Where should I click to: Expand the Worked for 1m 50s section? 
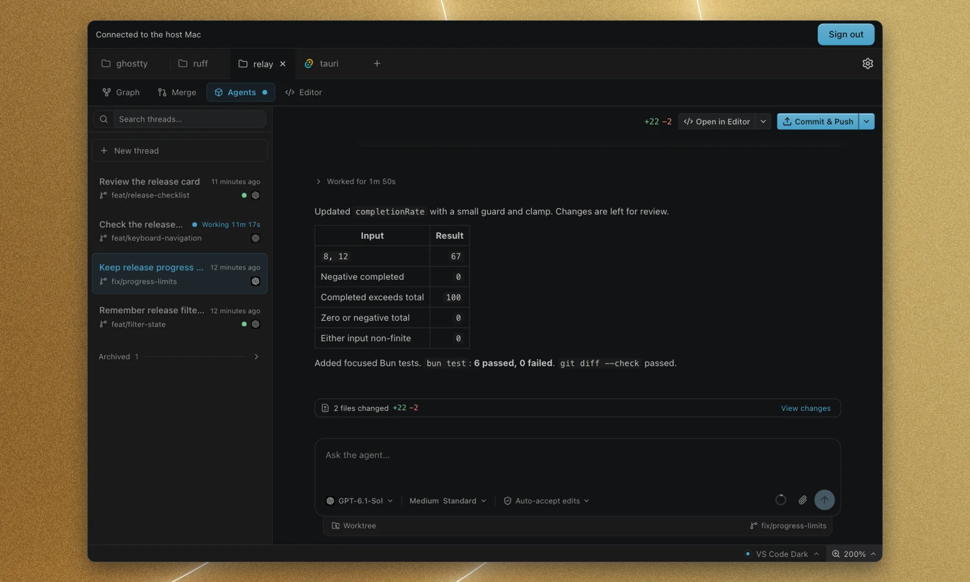[x=356, y=181]
